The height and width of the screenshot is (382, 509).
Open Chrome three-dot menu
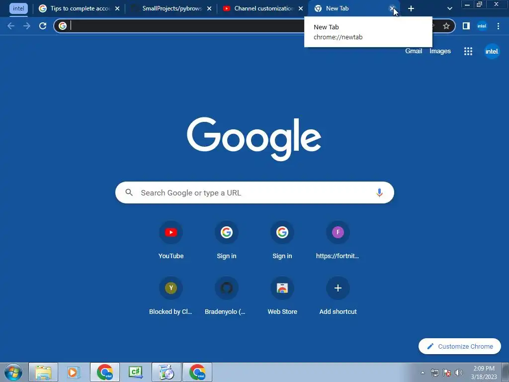(x=498, y=26)
